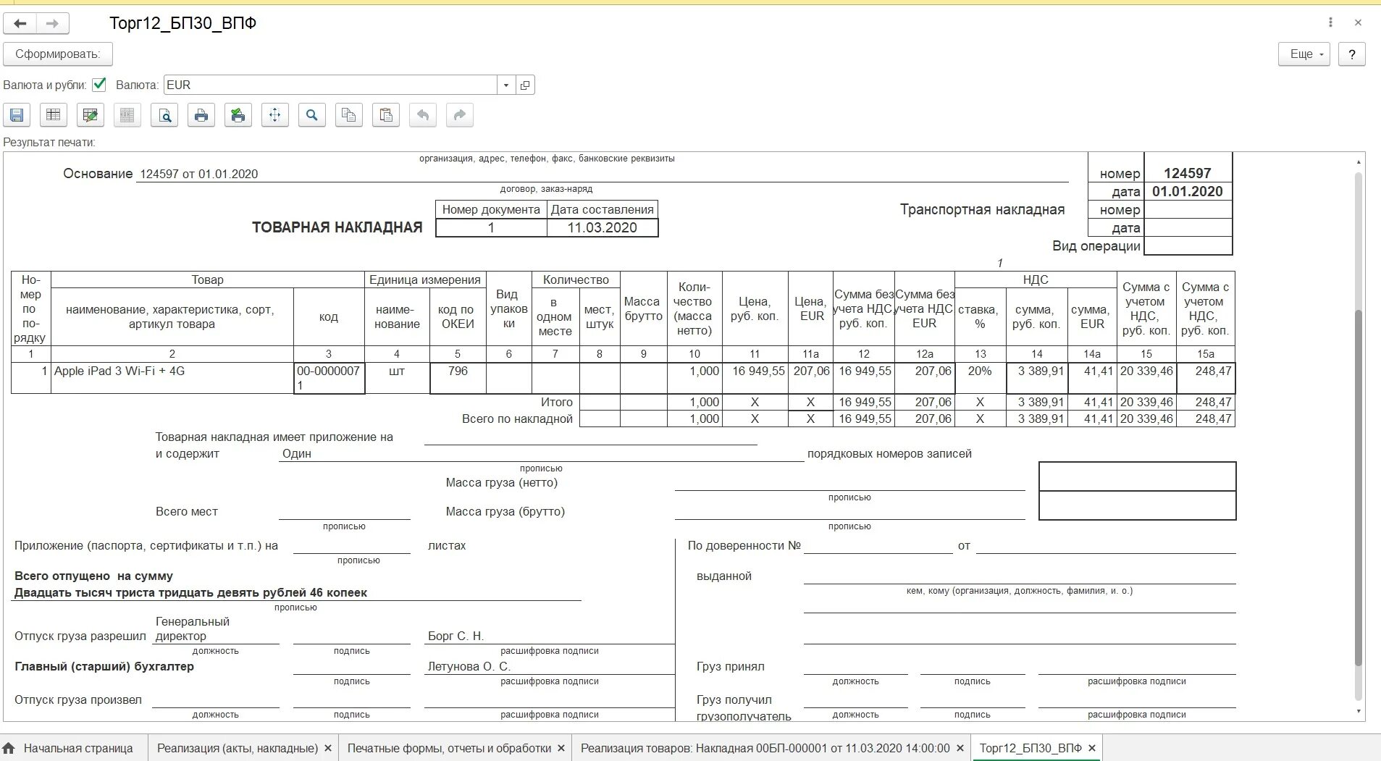1381x761 pixels.
Task: Click the scrollbar down arrow
Action: tap(1359, 711)
